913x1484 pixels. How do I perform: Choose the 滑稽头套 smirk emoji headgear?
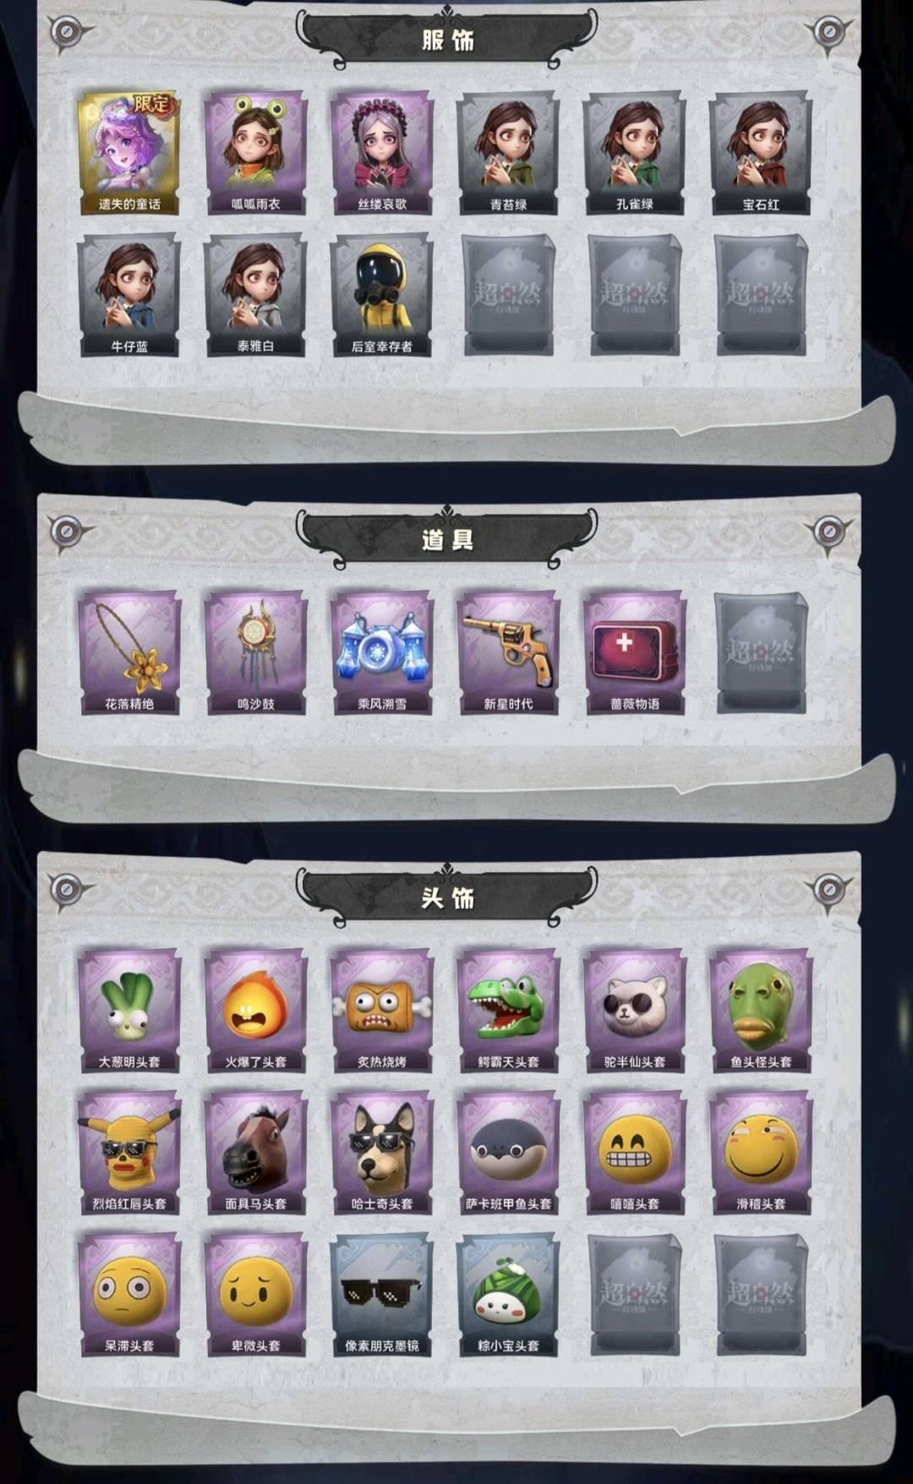point(761,1153)
